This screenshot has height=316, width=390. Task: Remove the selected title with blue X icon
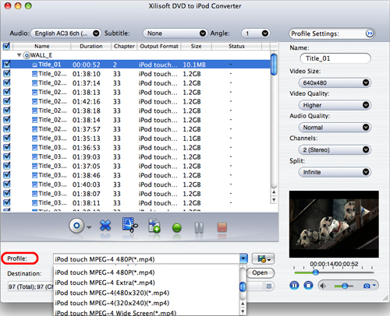tap(105, 226)
